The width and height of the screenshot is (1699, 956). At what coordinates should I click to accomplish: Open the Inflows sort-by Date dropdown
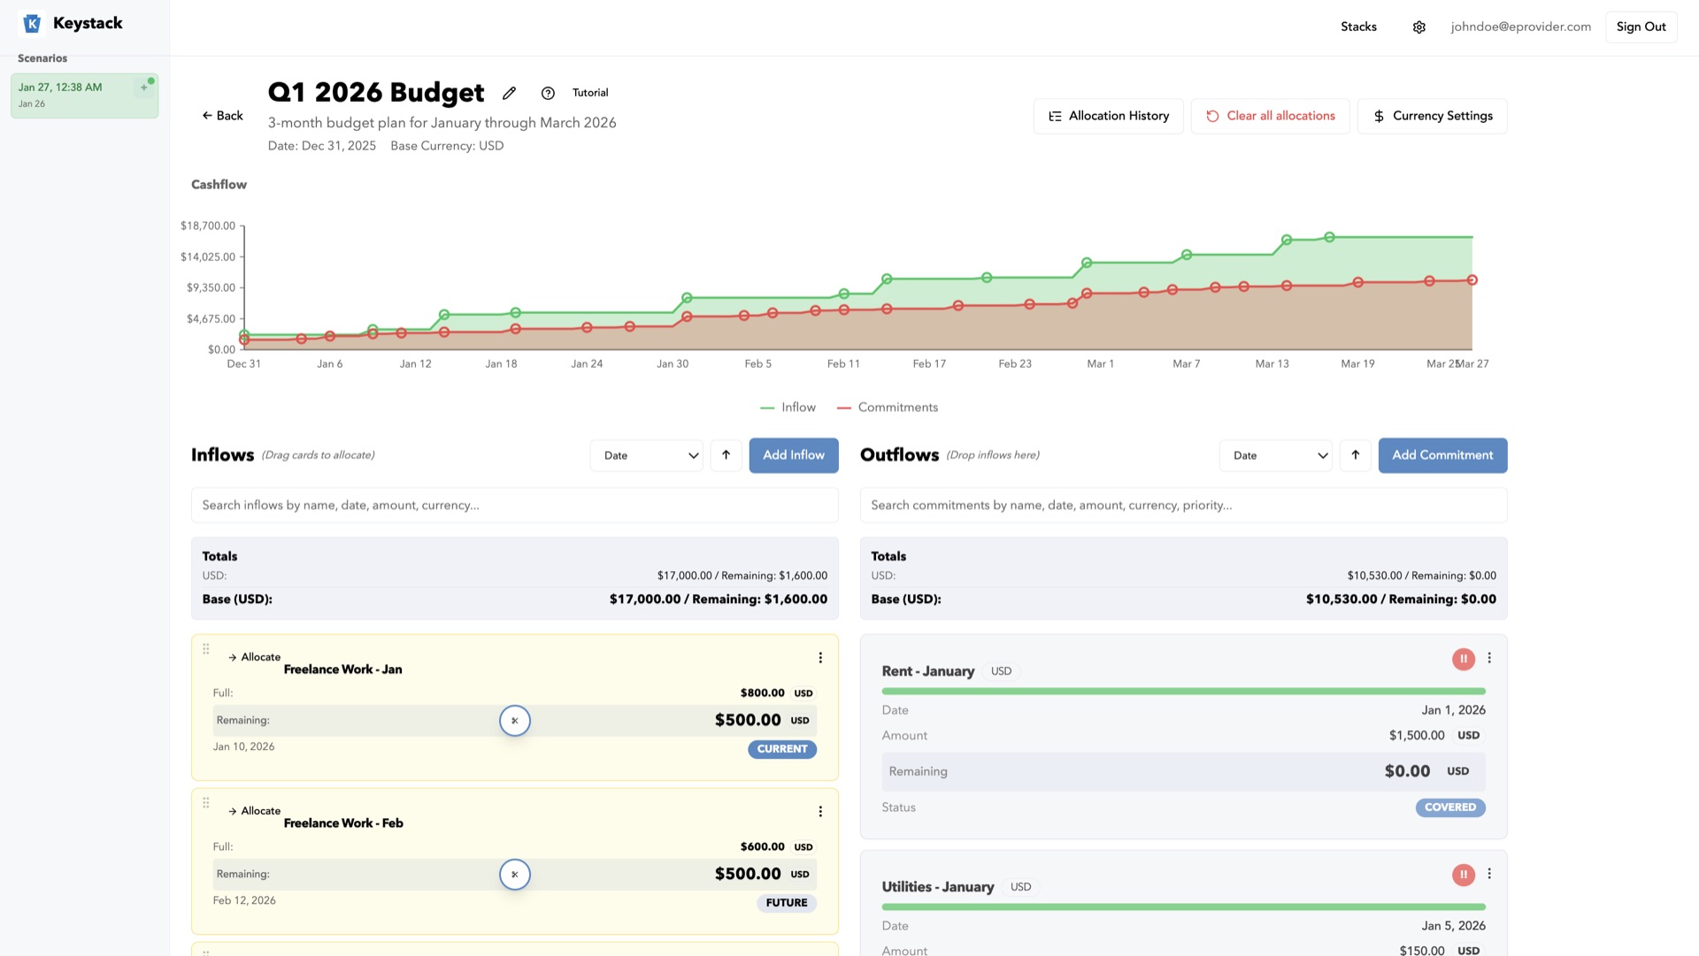646,455
